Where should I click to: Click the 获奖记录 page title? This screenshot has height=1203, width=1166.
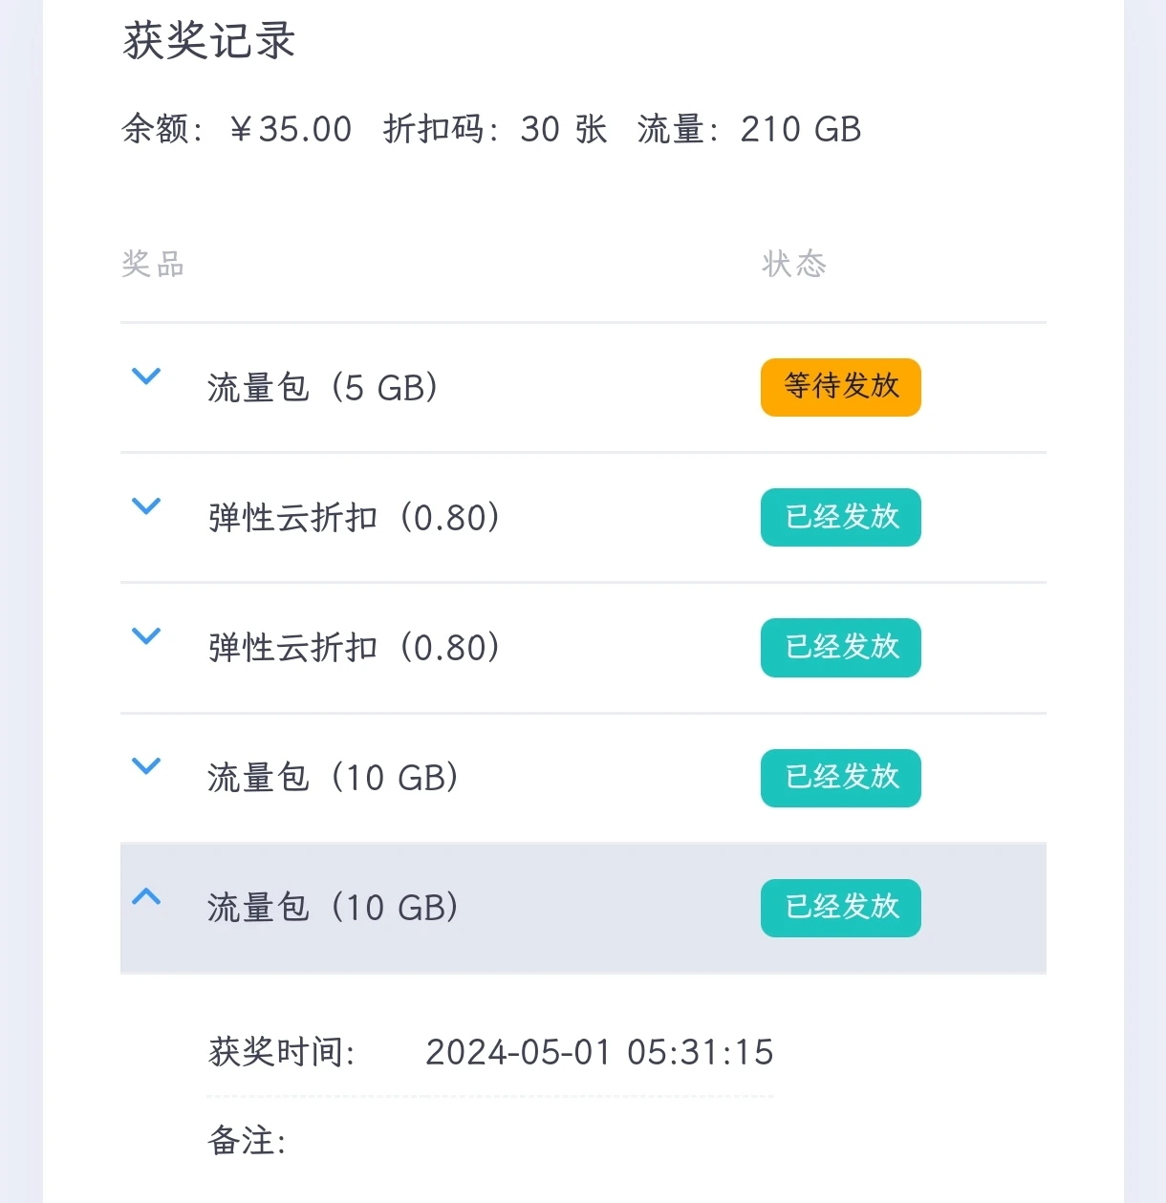(x=209, y=41)
